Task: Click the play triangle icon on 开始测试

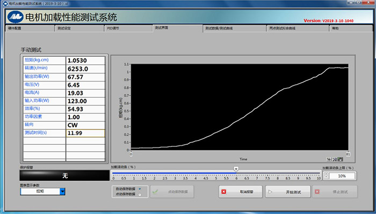Action: [270, 191]
